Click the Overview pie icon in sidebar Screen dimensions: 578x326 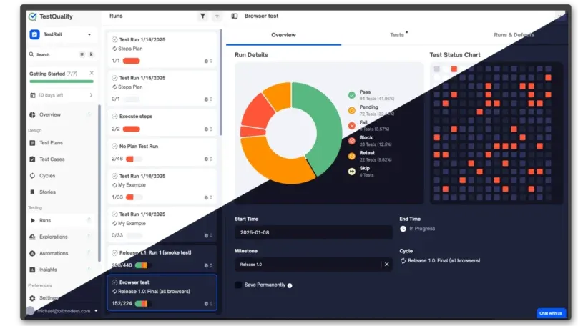point(32,114)
